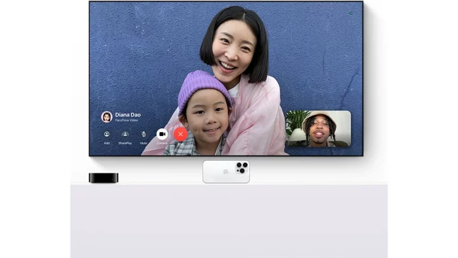Click the green camera indicator dot
Viewport: 458px width, 258px height.
pyautogui.click(x=351, y=13)
